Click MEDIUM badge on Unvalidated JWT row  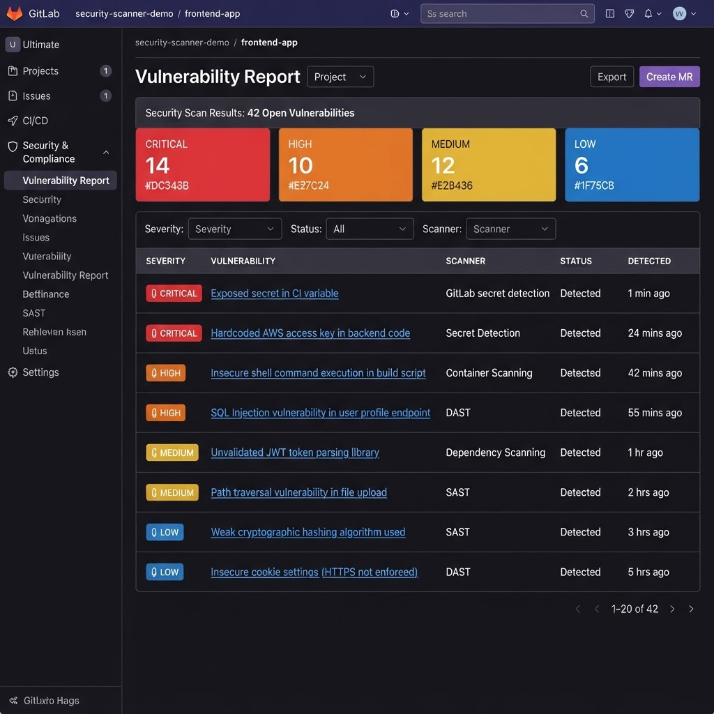172,453
